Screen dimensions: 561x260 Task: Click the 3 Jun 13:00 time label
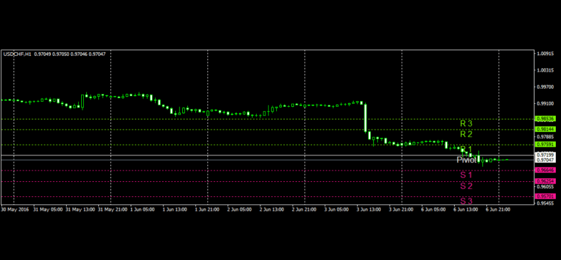[369, 210]
